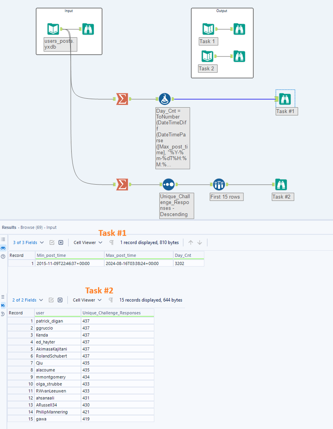
Task: Select the ARussell34 user cell
Action: [58, 405]
